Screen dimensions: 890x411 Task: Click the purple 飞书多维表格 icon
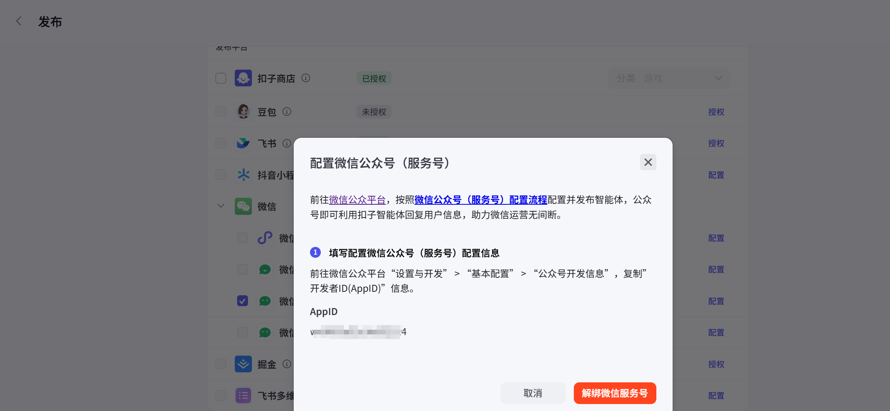(243, 396)
